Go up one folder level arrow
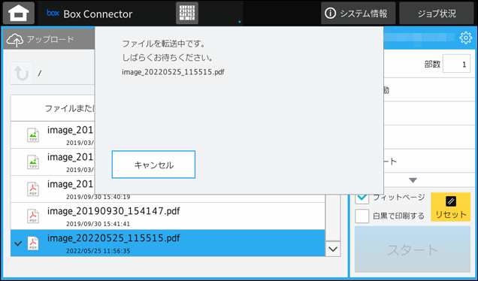This screenshot has width=478, height=281. coord(22,73)
